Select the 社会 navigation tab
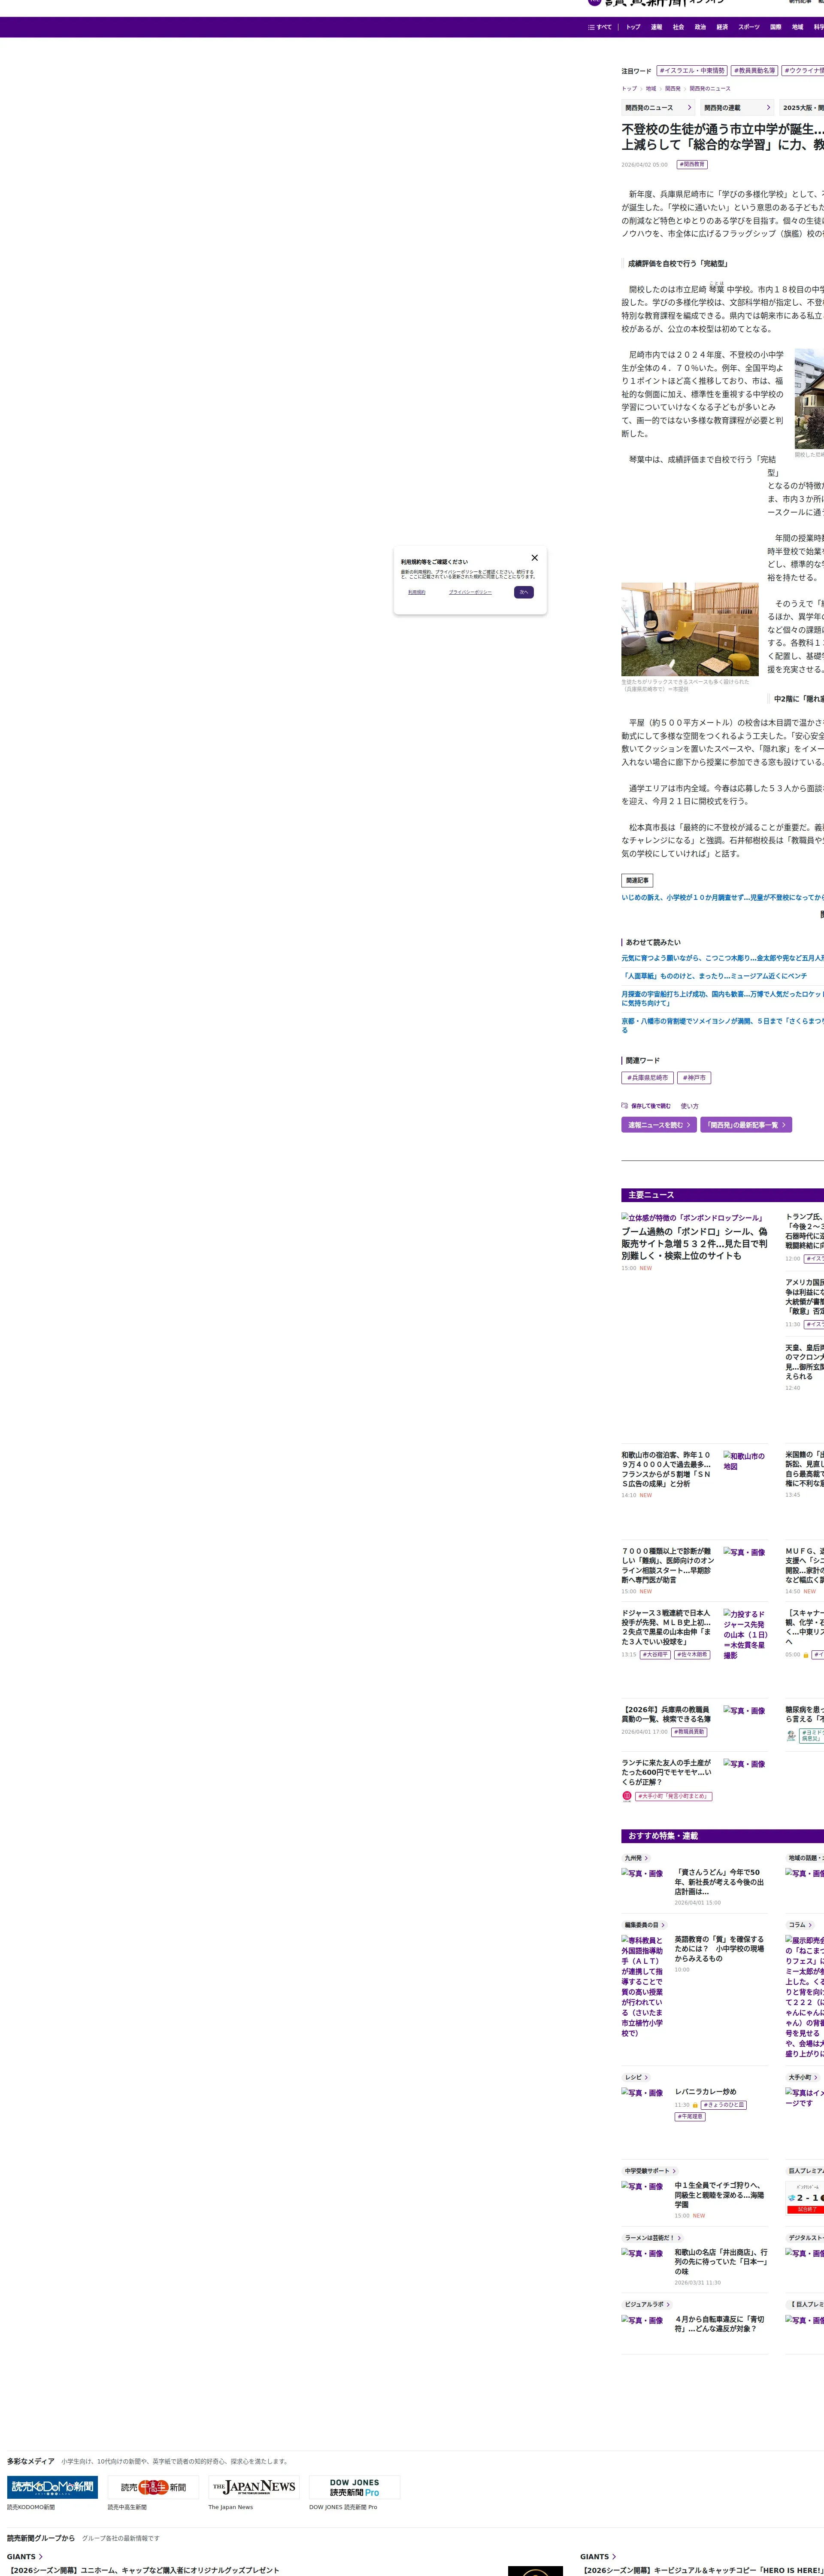The height and width of the screenshot is (2576, 824). pos(678,27)
